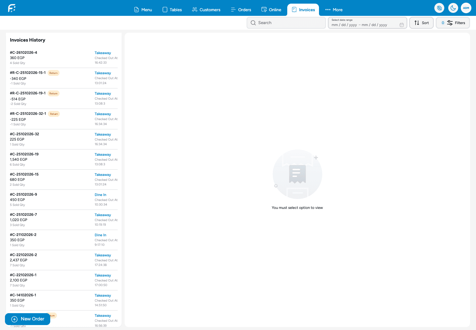Open invoice #C-22102026-1
The height and width of the screenshot is (330, 476).
click(64, 280)
